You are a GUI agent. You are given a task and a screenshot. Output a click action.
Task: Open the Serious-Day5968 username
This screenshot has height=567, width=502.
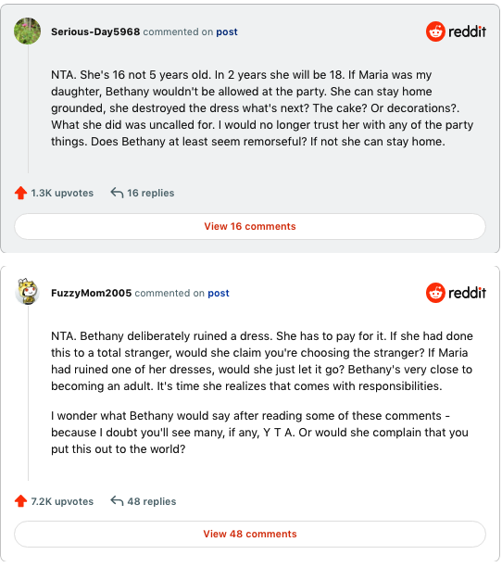pos(95,31)
